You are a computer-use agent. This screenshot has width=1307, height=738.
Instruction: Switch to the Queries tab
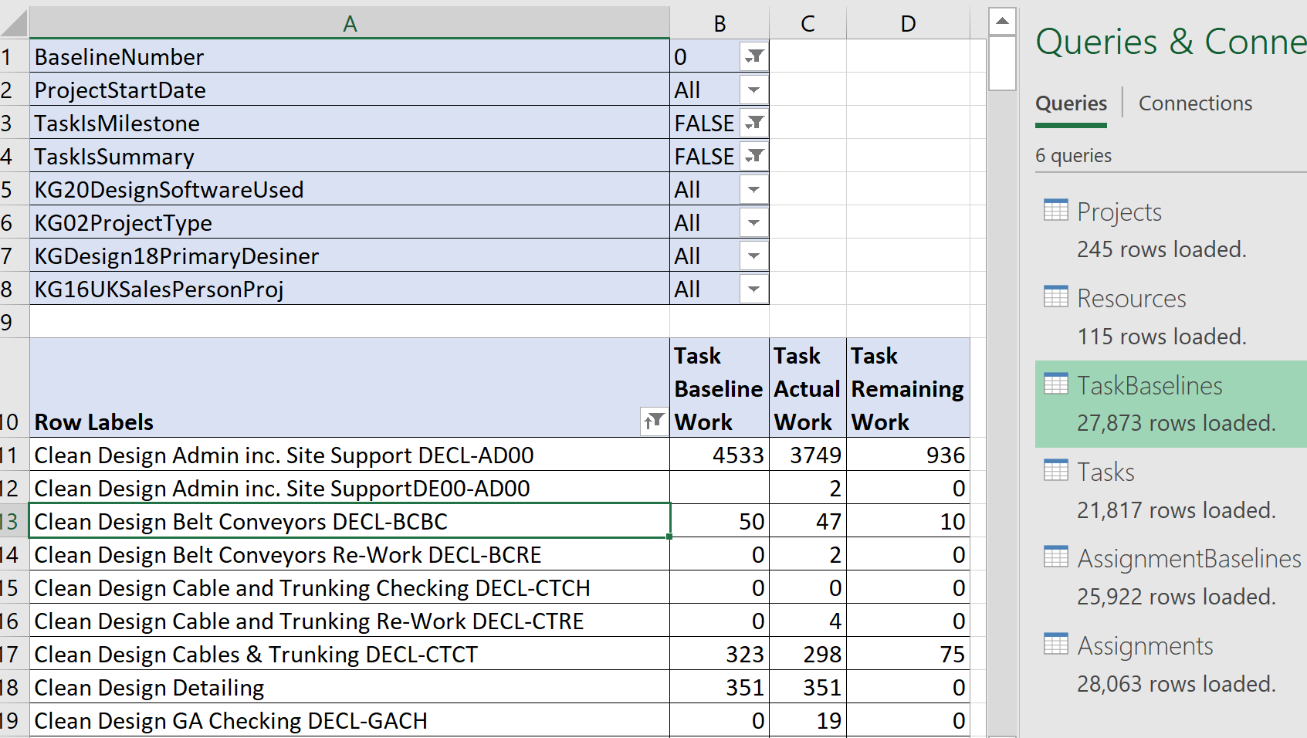coord(1071,103)
